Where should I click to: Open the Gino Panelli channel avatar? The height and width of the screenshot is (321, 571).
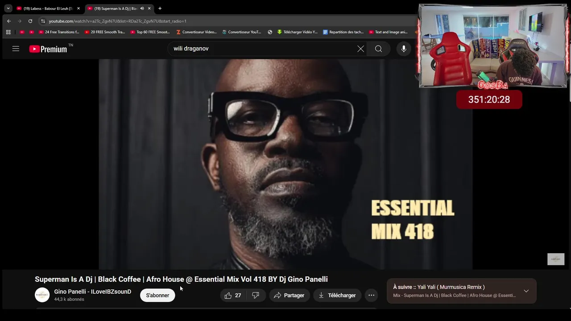click(42, 295)
